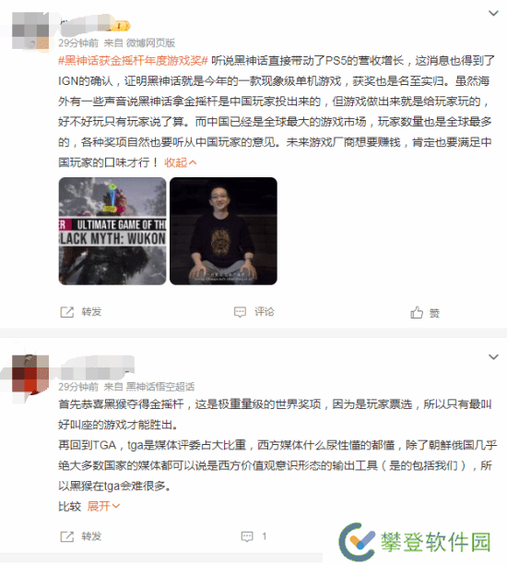
Task: Open the thumbnail of man in black shirt
Action: pos(223,231)
